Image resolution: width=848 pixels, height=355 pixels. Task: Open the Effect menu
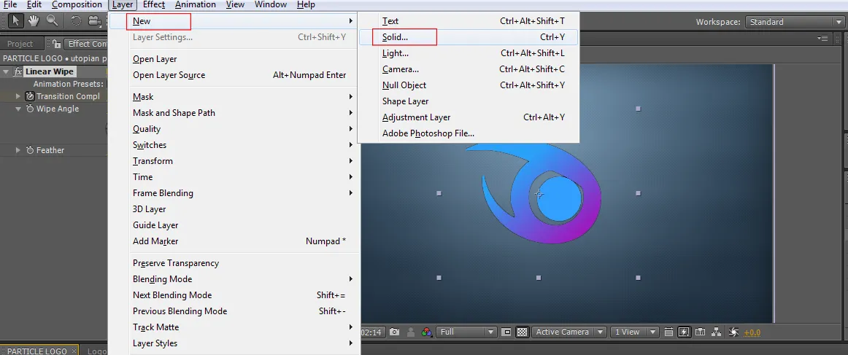(154, 5)
